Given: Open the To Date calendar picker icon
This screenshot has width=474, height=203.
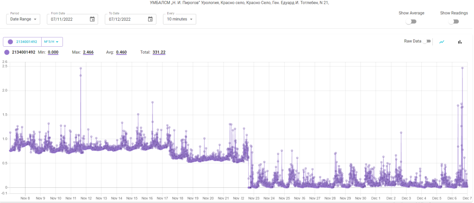Looking at the screenshot, I should pyautogui.click(x=150, y=19).
